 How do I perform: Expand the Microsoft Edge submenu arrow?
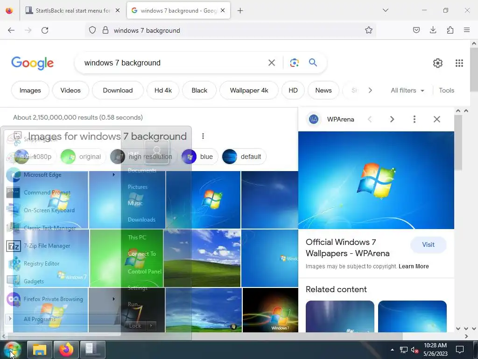(x=114, y=175)
